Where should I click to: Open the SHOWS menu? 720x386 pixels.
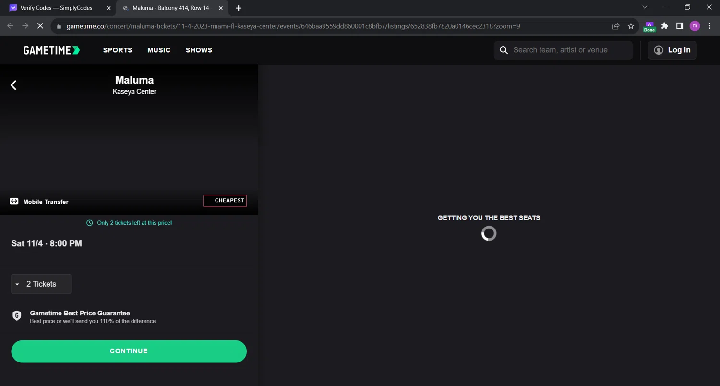(199, 50)
